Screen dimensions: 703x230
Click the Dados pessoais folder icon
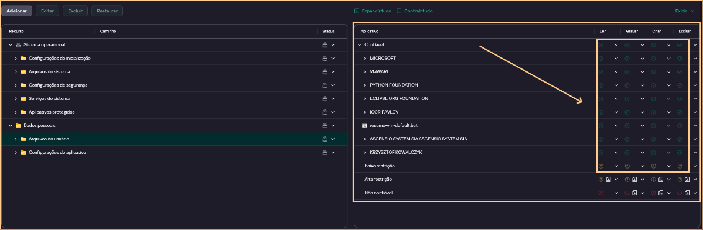[19, 126]
